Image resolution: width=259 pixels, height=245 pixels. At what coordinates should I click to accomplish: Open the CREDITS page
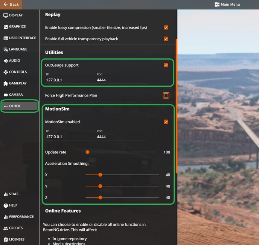(20, 228)
